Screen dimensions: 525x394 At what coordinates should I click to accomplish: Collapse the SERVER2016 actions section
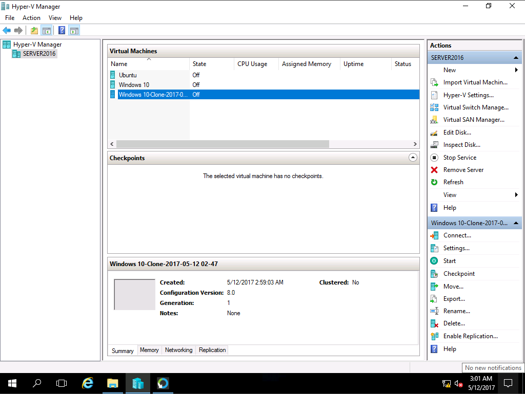click(516, 58)
